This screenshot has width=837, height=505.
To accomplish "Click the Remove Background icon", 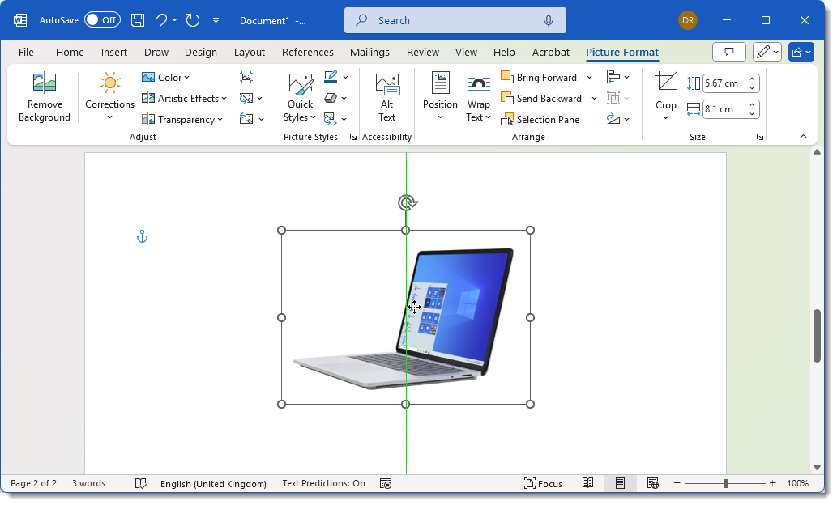I will [x=44, y=83].
